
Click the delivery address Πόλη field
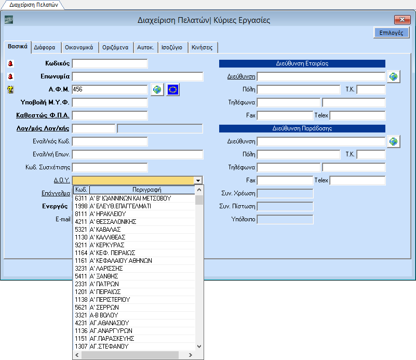click(x=299, y=154)
